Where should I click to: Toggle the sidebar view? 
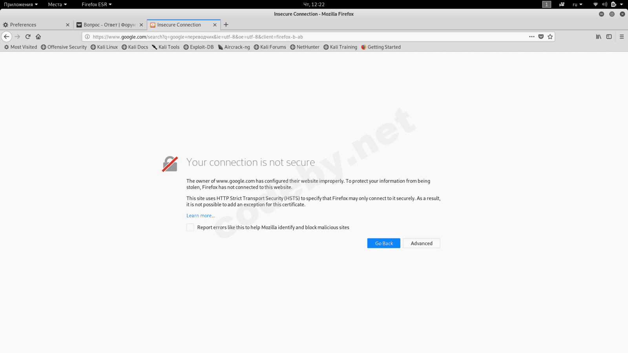click(609, 36)
